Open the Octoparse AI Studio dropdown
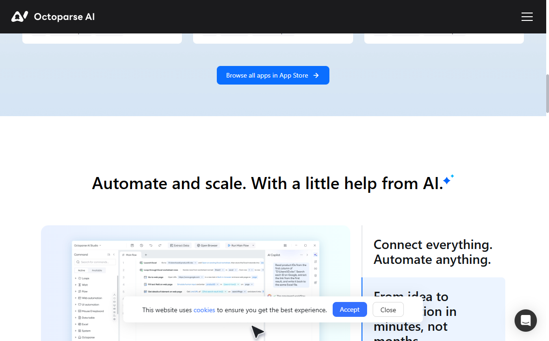Screen dimensions: 549x341 (x=87, y=245)
